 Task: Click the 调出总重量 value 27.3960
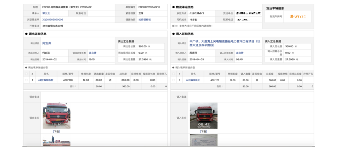click(x=143, y=59)
